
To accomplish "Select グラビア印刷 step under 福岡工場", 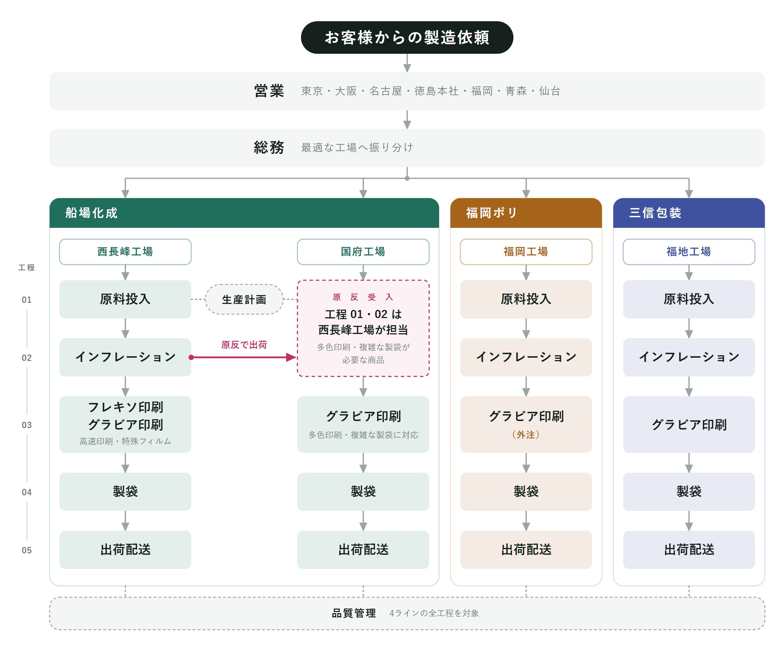I will point(526,425).
